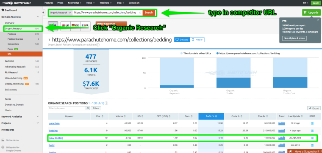Click the Log in button
Image resolution: width=322 pixels, height=153 pixels.
315,3
